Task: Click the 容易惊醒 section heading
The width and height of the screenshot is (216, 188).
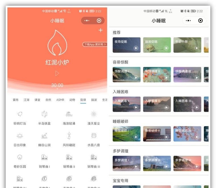Action: pos(121,62)
